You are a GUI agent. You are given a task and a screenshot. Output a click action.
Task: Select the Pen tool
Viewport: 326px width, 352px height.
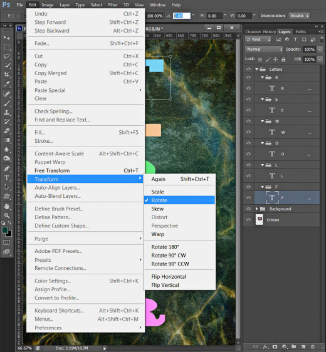pyautogui.click(x=7, y=168)
